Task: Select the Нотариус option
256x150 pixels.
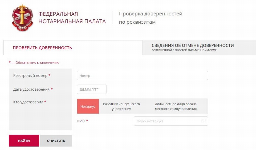Action: (x=88, y=106)
